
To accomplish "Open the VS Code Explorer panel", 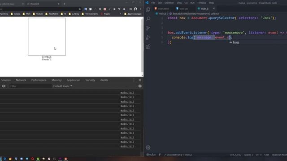I will click(148, 9).
